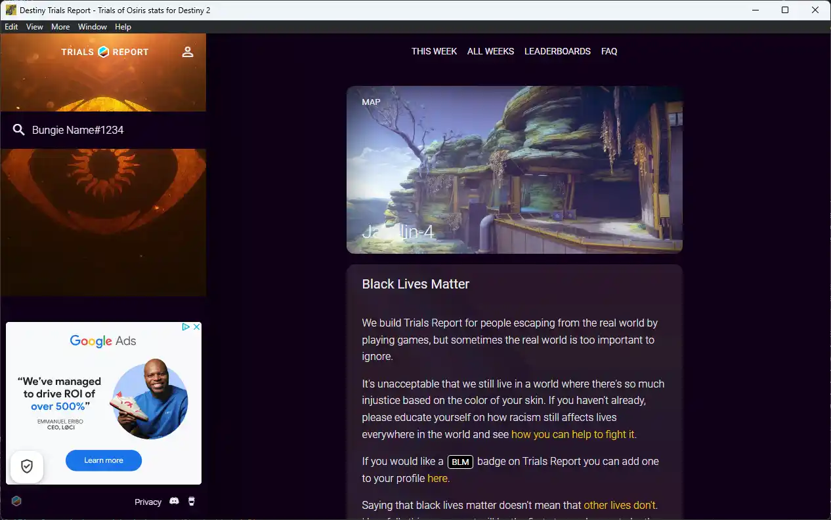Image resolution: width=831 pixels, height=520 pixels.
Task: Click the TRIALS REPORT logo text
Action: tap(105, 52)
